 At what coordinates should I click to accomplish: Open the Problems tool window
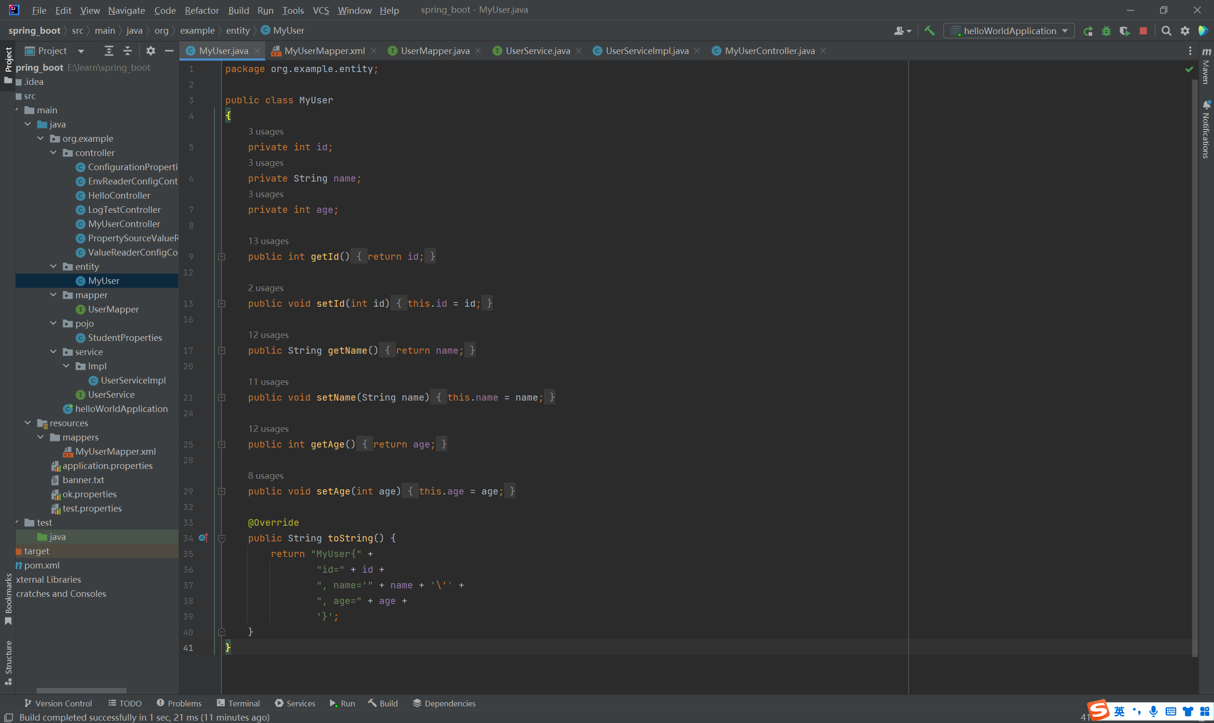[x=179, y=703]
